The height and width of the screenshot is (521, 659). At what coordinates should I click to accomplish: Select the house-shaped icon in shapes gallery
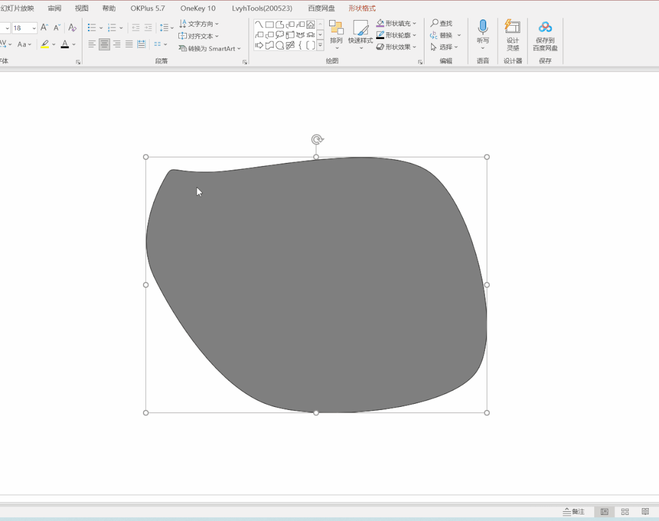point(311,24)
